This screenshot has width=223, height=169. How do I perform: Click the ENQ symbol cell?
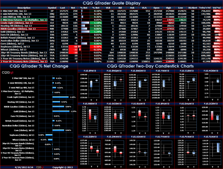(52, 14)
